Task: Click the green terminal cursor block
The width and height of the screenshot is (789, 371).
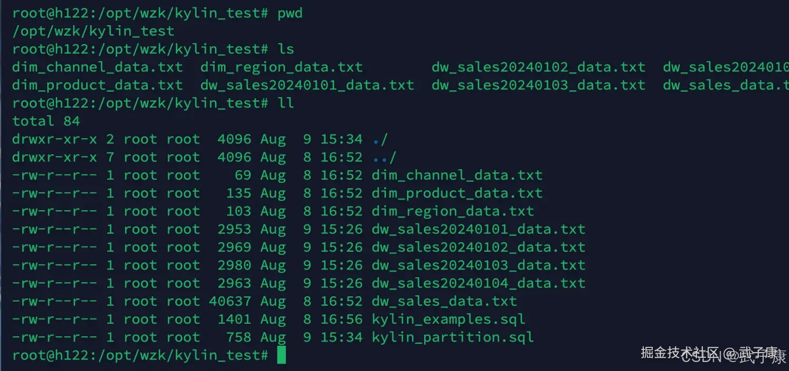Action: 281,355
